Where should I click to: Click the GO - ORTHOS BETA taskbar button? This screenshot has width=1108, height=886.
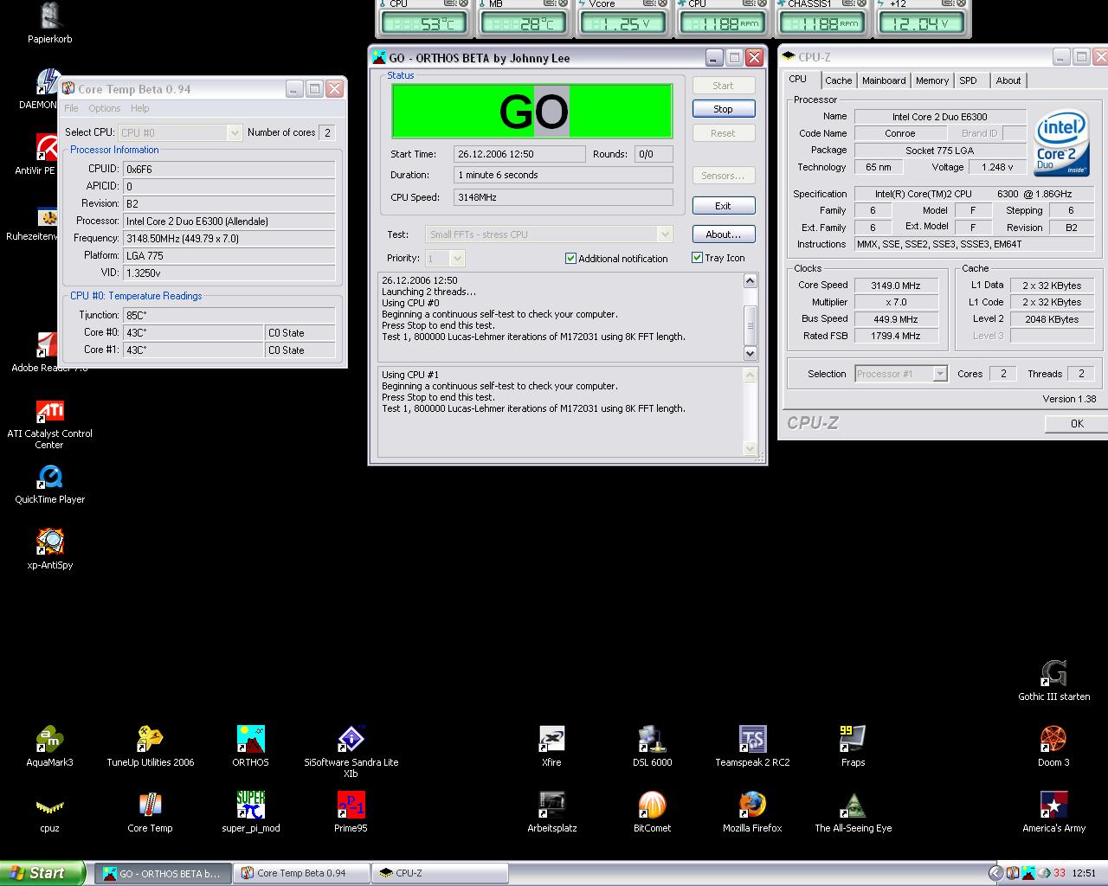click(163, 873)
